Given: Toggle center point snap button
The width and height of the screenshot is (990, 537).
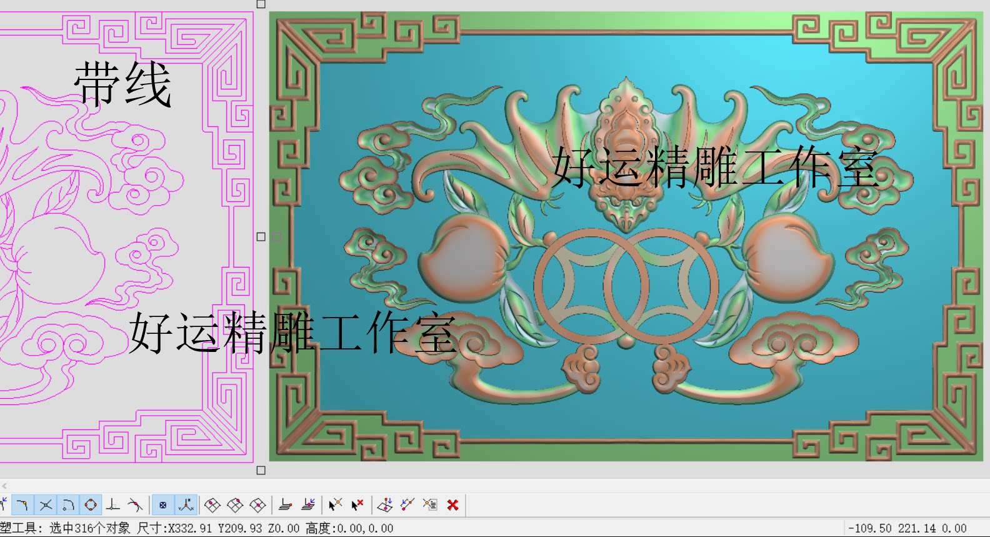Looking at the screenshot, I should pyautogui.click(x=163, y=504).
